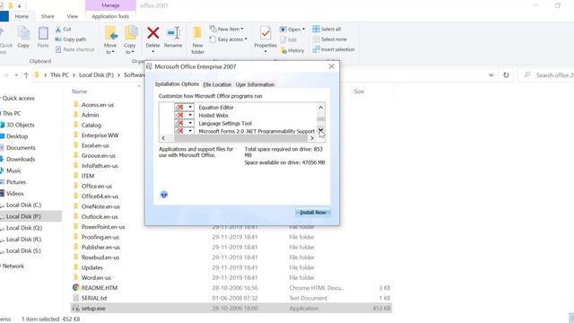
Task: Click the Cut scissors icon in ribbon
Action: 58,29
